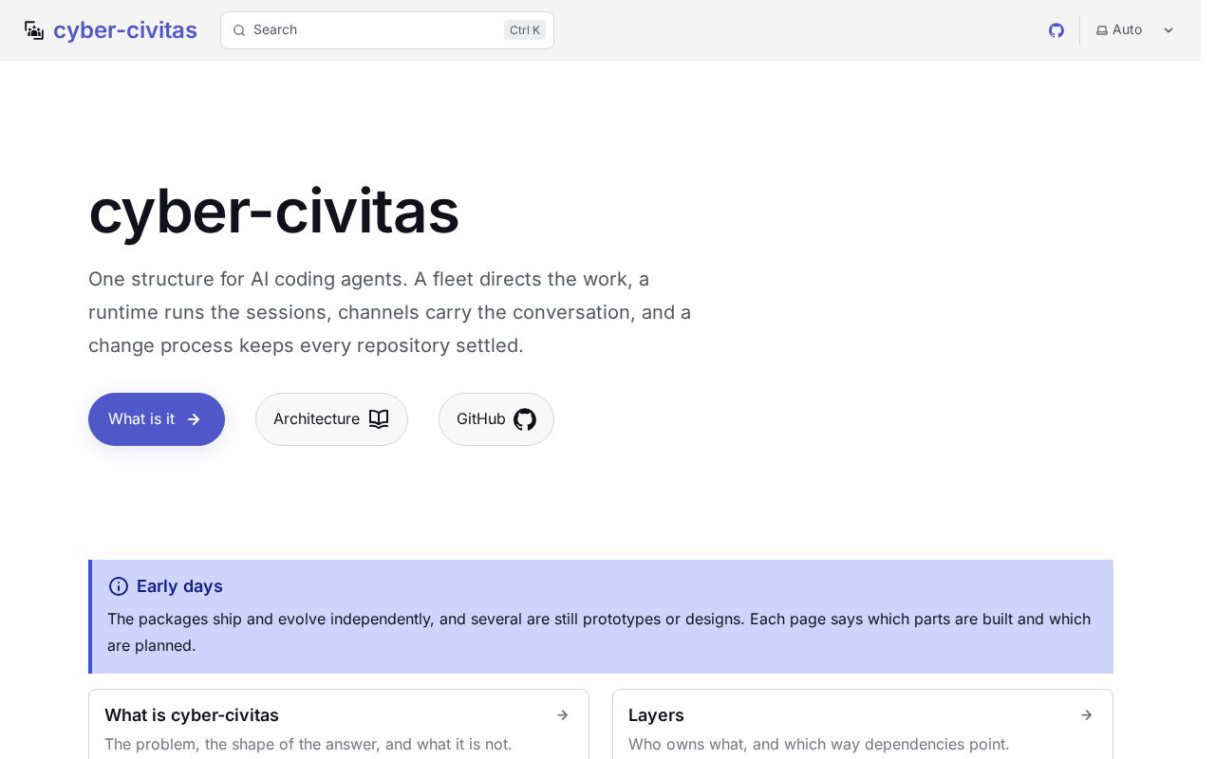Click the Early days heading
Viewport: 1215px width, 759px height.
coord(179,586)
